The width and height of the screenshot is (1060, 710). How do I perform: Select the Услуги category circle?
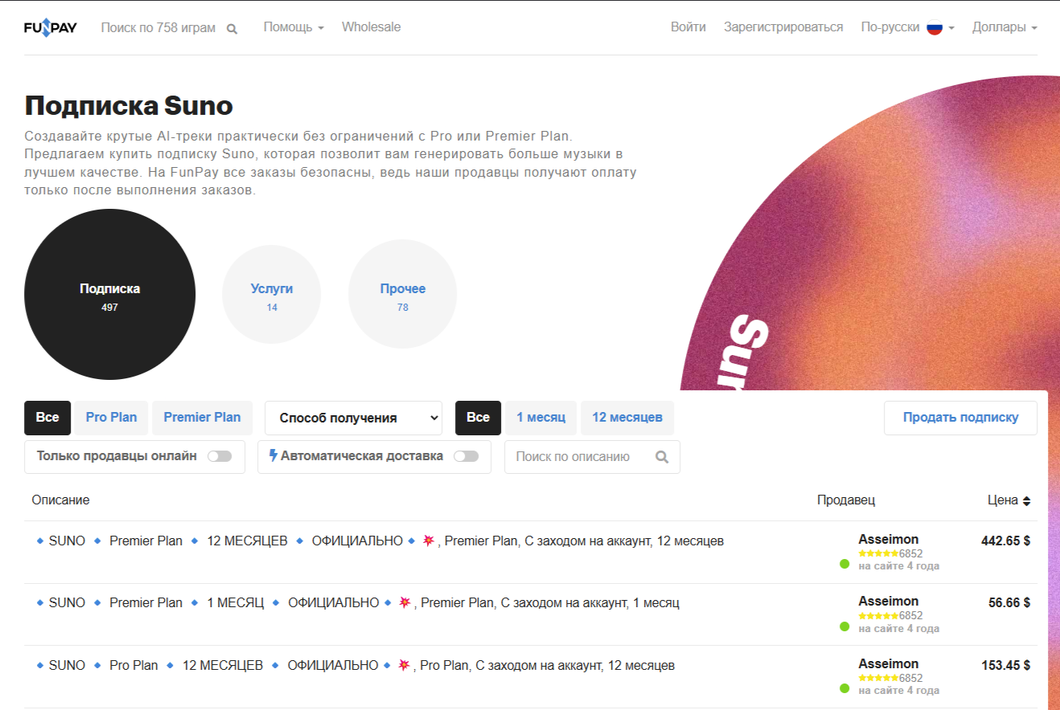(272, 295)
